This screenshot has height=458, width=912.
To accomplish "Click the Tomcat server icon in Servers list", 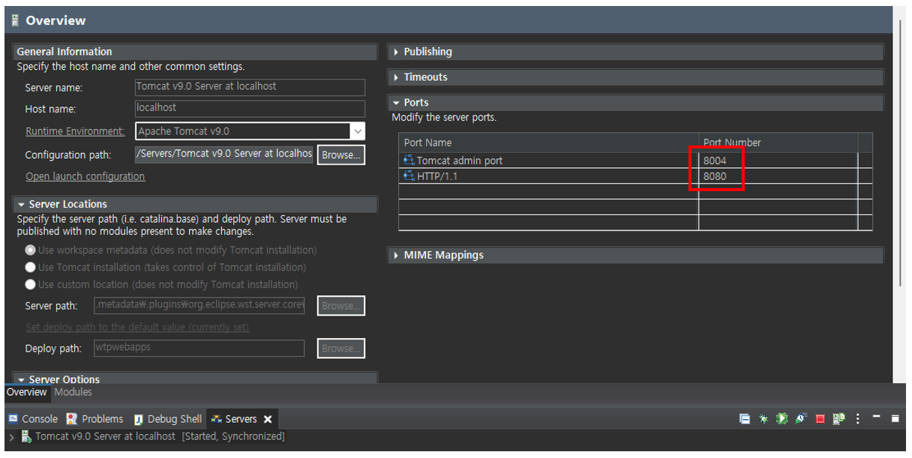I will [x=27, y=436].
